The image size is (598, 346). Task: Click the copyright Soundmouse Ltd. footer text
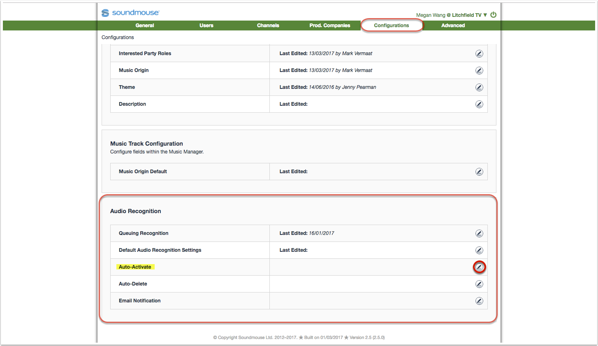tap(255, 337)
